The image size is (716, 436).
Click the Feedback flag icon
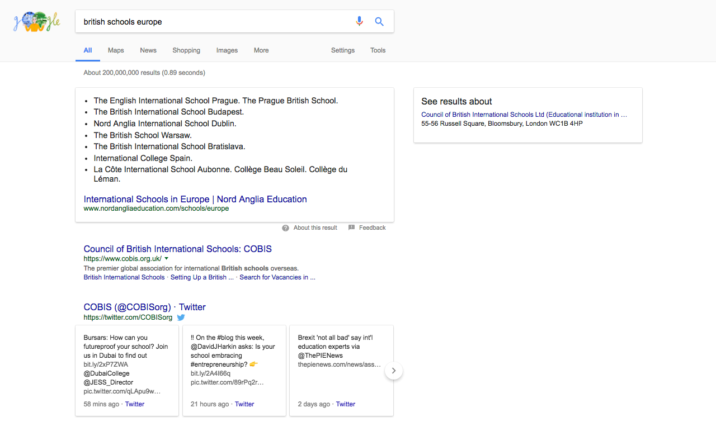(x=351, y=228)
